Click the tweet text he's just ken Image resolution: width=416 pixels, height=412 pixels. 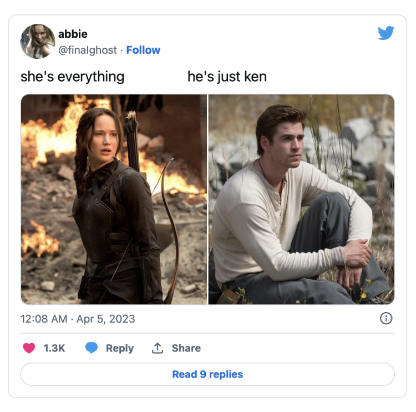(x=227, y=77)
